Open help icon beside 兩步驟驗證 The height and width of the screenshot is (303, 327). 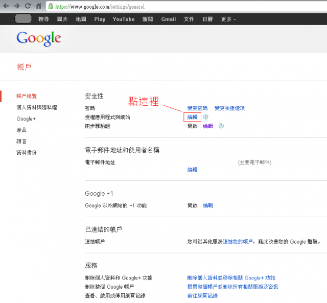coord(221,126)
